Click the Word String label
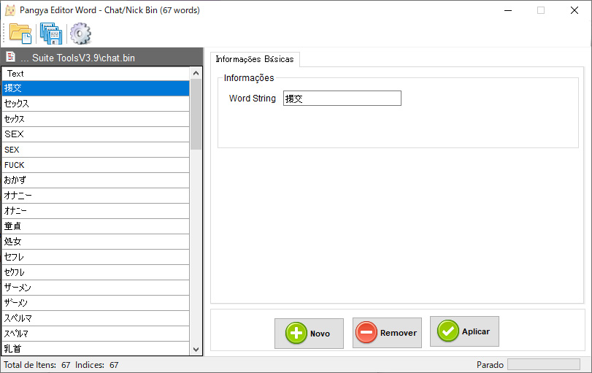The width and height of the screenshot is (592, 373). tap(253, 98)
